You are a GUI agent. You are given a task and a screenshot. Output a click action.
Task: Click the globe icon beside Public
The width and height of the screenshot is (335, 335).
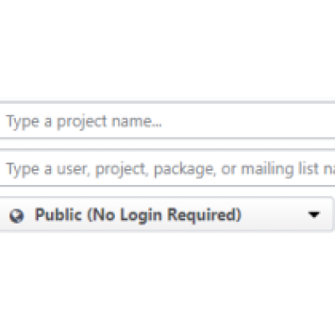[17, 216]
